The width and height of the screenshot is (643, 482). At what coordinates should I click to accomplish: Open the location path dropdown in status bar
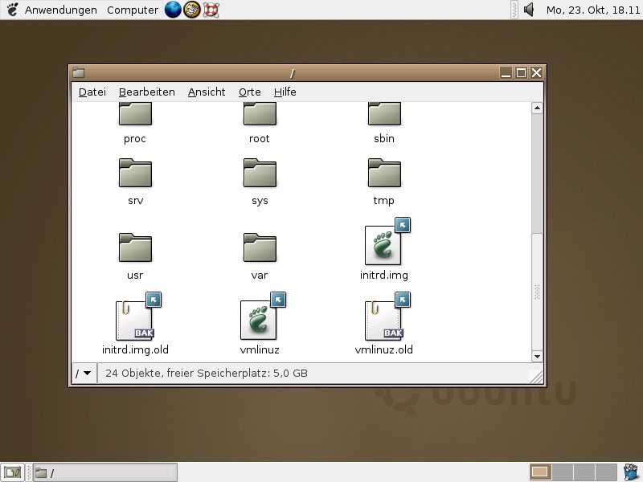[84, 374]
